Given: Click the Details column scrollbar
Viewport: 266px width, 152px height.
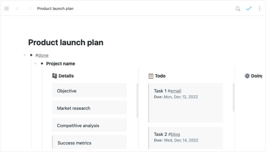Looking at the screenshot, I should [137, 100].
